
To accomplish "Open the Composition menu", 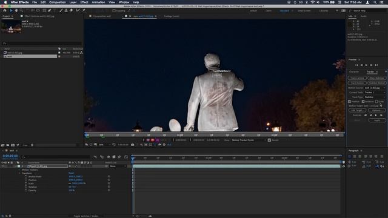I will 58,2.
